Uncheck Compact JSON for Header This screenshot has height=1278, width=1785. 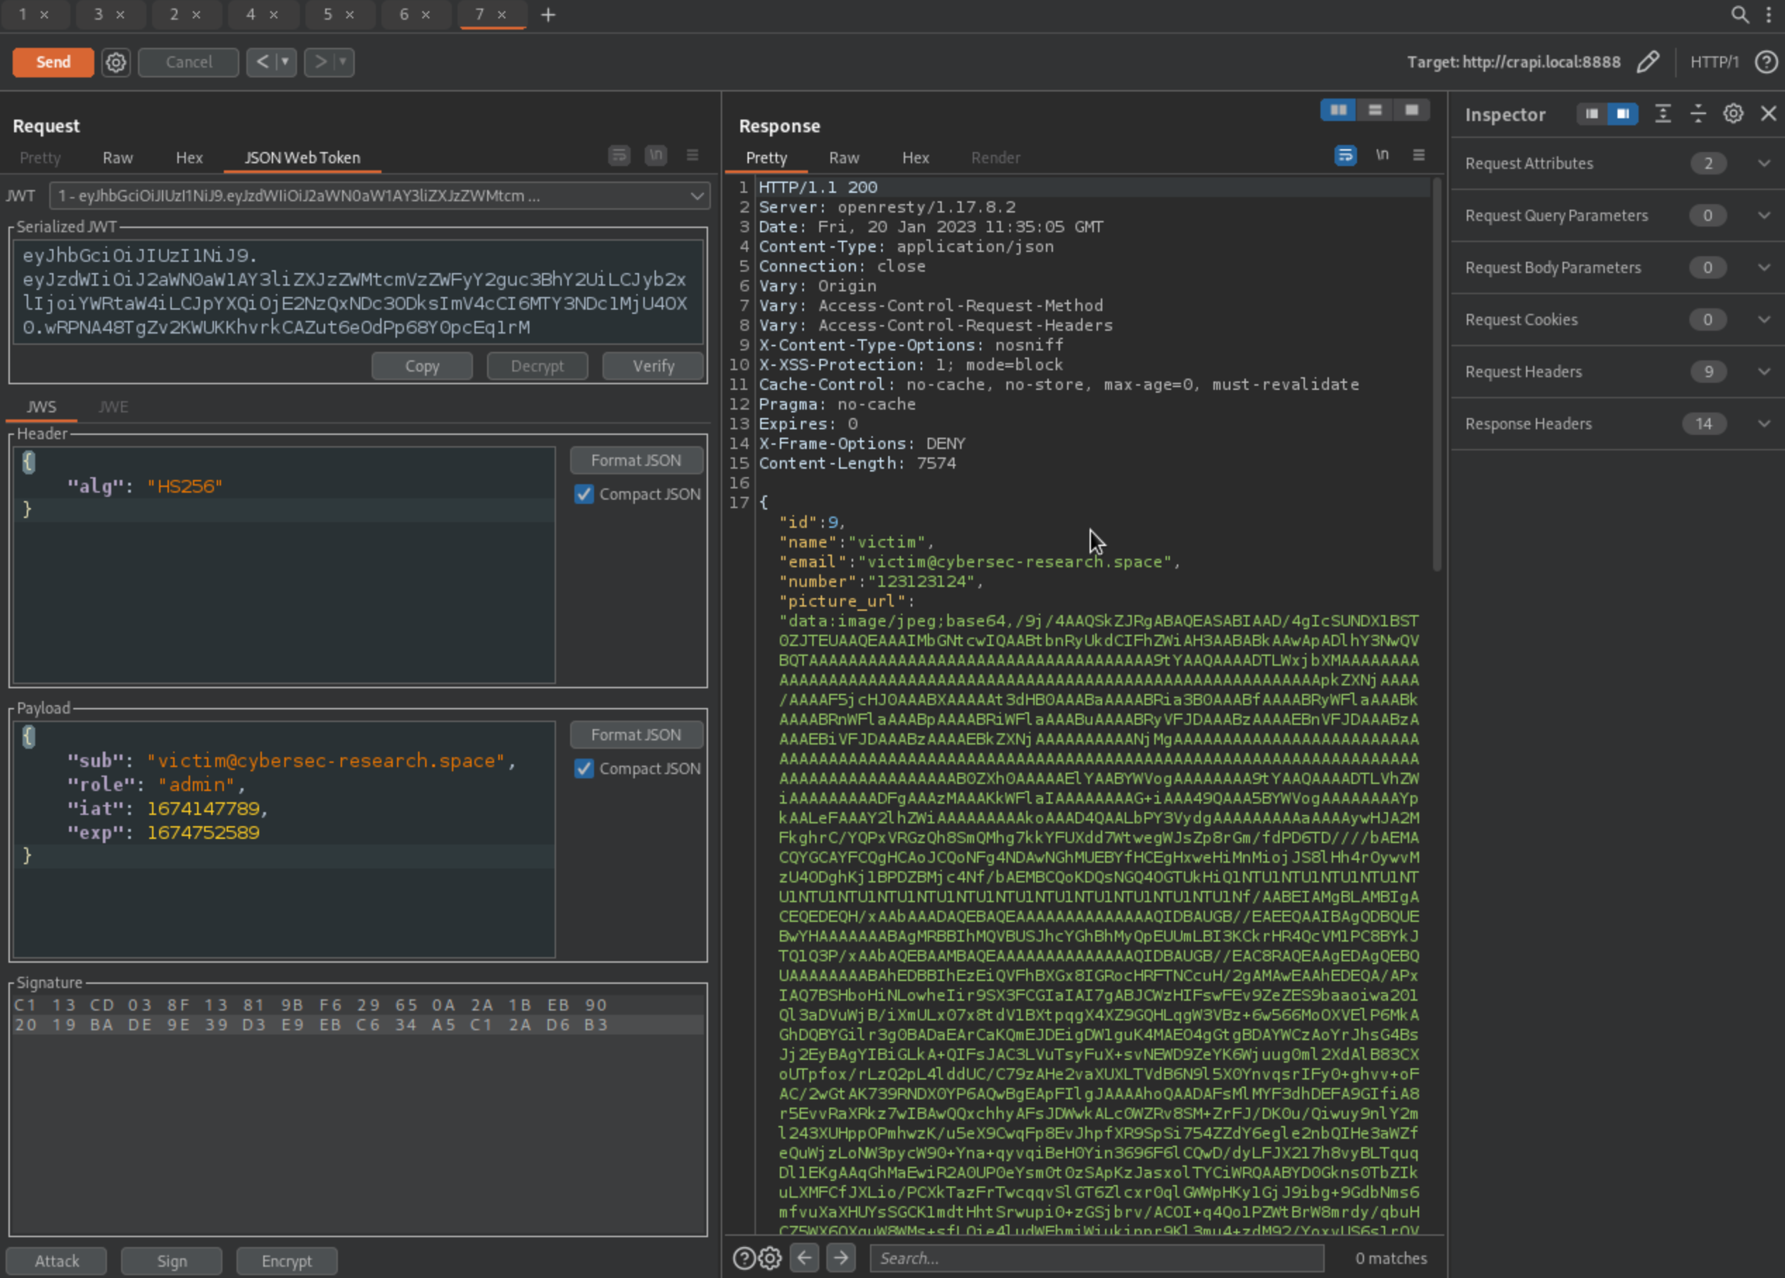[584, 494]
